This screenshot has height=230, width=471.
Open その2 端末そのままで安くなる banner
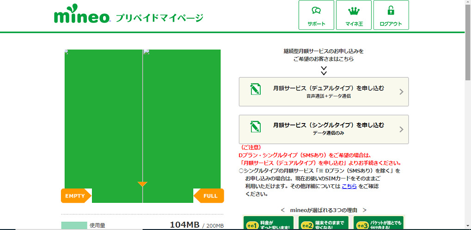pos(324,223)
